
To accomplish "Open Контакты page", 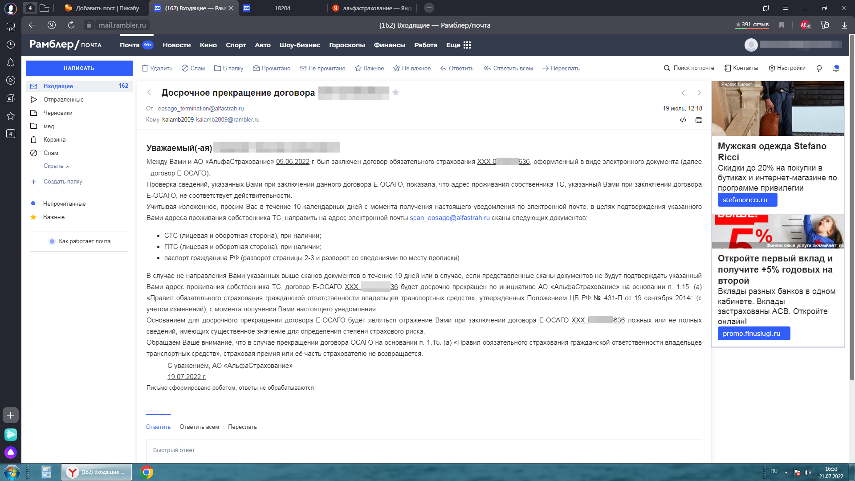I will click(741, 68).
